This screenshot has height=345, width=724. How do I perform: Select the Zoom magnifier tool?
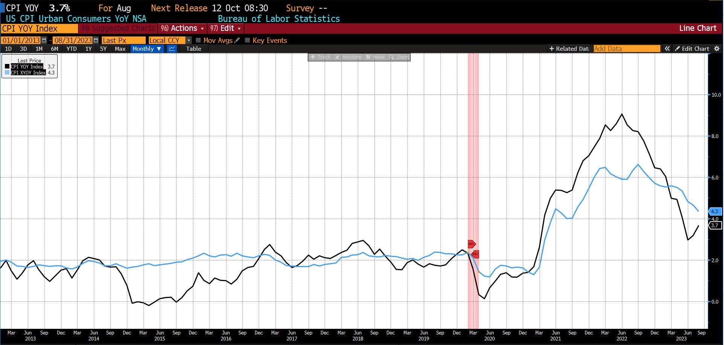coord(399,57)
